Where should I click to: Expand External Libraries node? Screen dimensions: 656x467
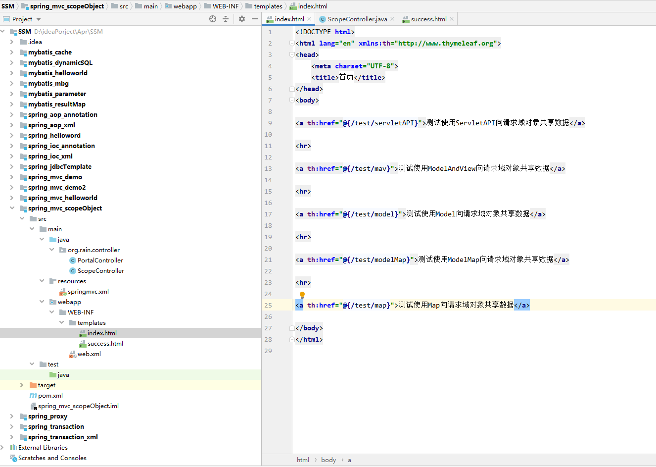pos(2,448)
